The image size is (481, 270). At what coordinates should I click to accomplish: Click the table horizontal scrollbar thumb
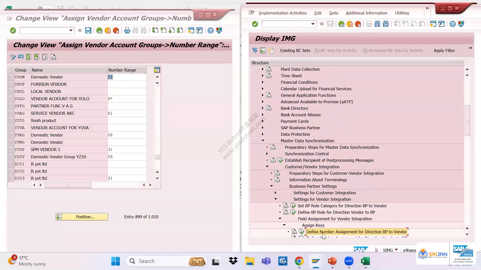tap(68, 185)
